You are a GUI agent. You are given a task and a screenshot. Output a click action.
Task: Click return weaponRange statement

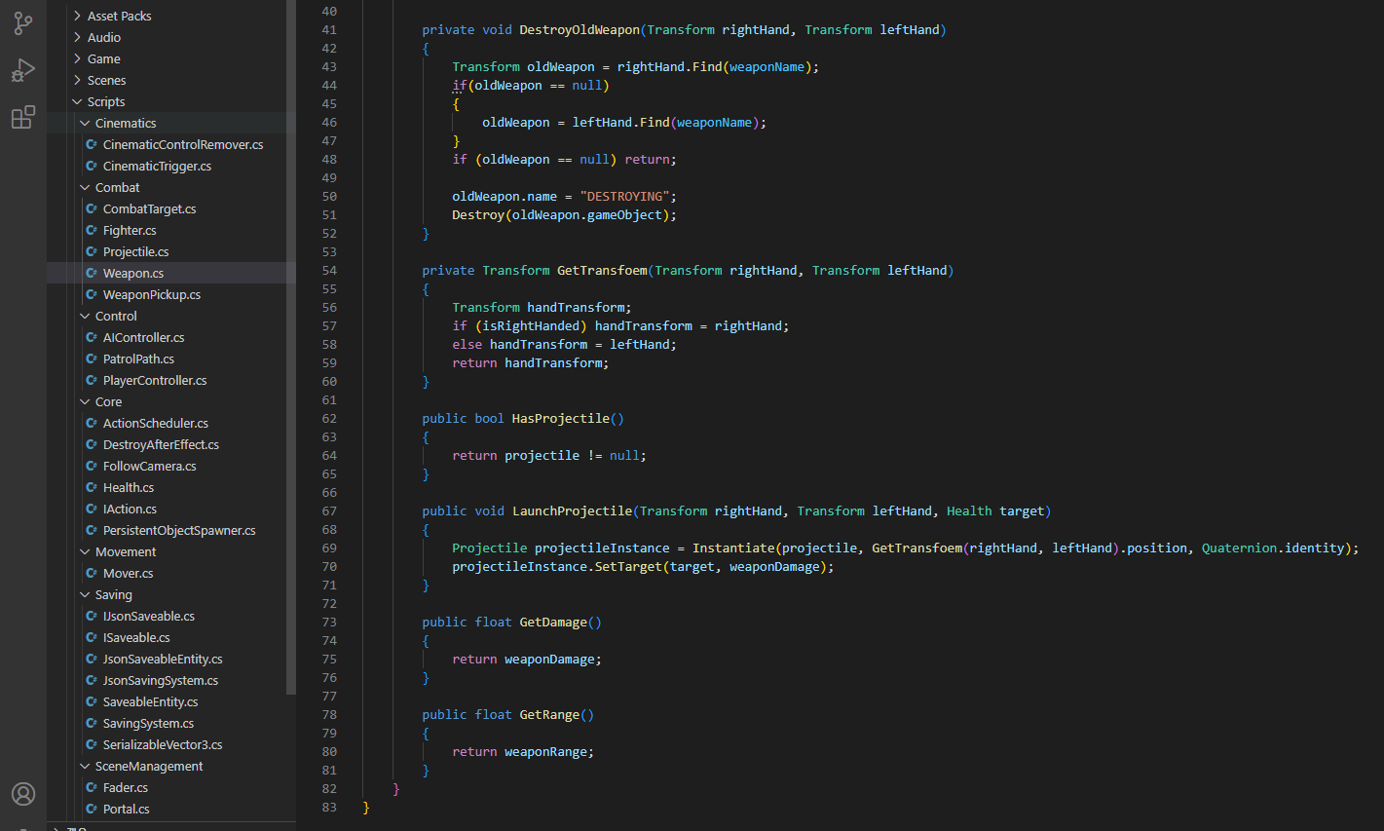(523, 751)
